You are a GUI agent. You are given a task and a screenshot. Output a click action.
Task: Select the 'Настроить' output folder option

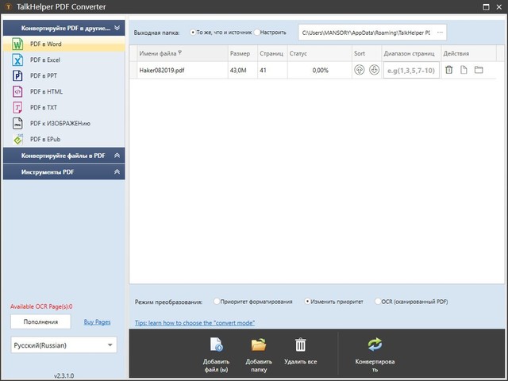tap(256, 33)
